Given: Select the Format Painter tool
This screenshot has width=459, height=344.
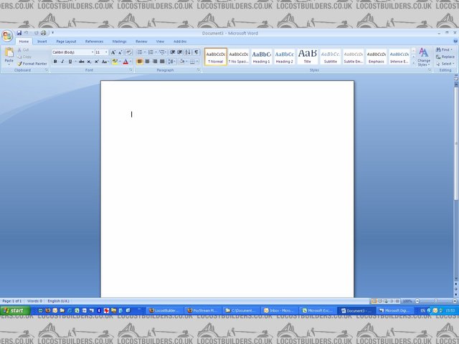Looking at the screenshot, I should [34, 64].
